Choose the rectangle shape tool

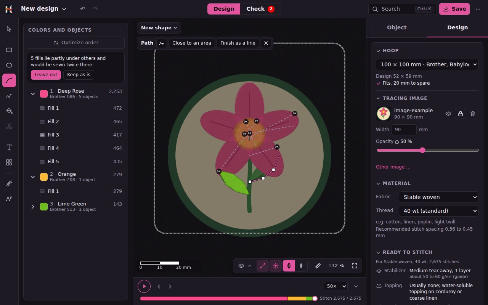(9, 50)
